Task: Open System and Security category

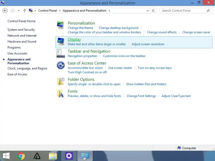Action: point(21,30)
